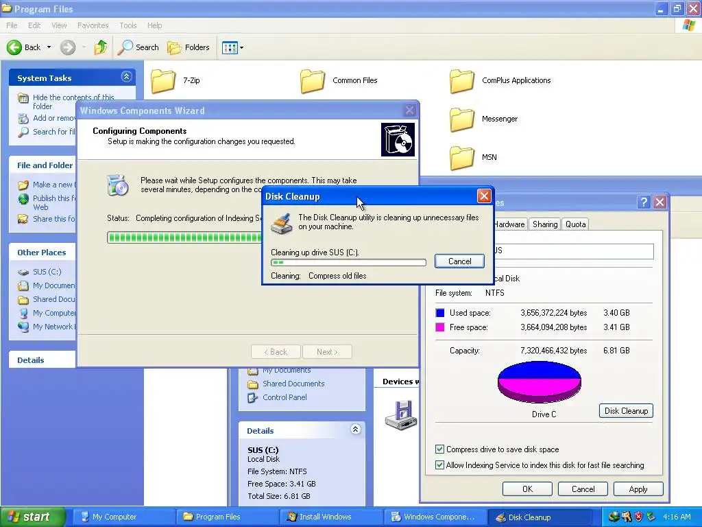Click the Publish to Web globe icon
The image size is (702, 527).
pos(23,199)
